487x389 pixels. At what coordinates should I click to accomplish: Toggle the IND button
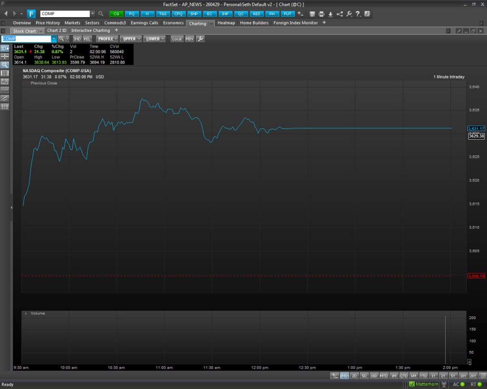coord(77,38)
